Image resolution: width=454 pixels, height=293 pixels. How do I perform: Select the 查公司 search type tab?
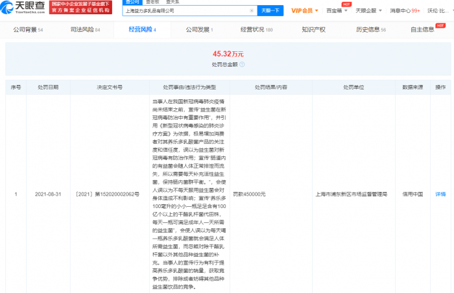click(x=132, y=2)
